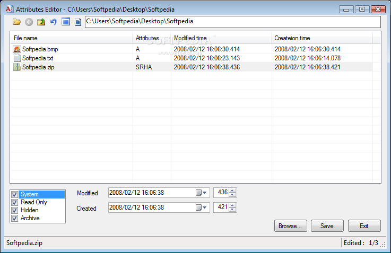
Task: Open the Created date calendar dropdown
Action: click(x=201, y=207)
